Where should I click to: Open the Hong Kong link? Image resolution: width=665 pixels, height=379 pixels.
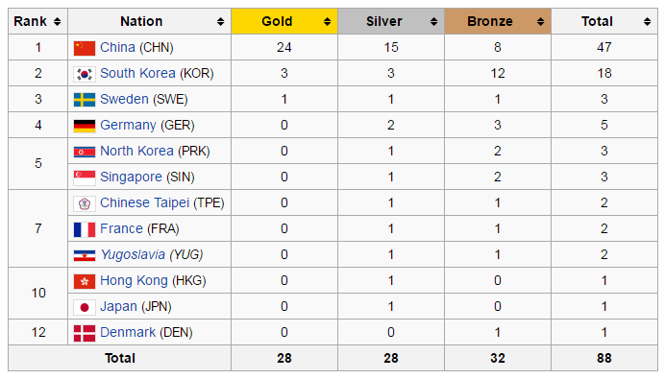[134, 281]
